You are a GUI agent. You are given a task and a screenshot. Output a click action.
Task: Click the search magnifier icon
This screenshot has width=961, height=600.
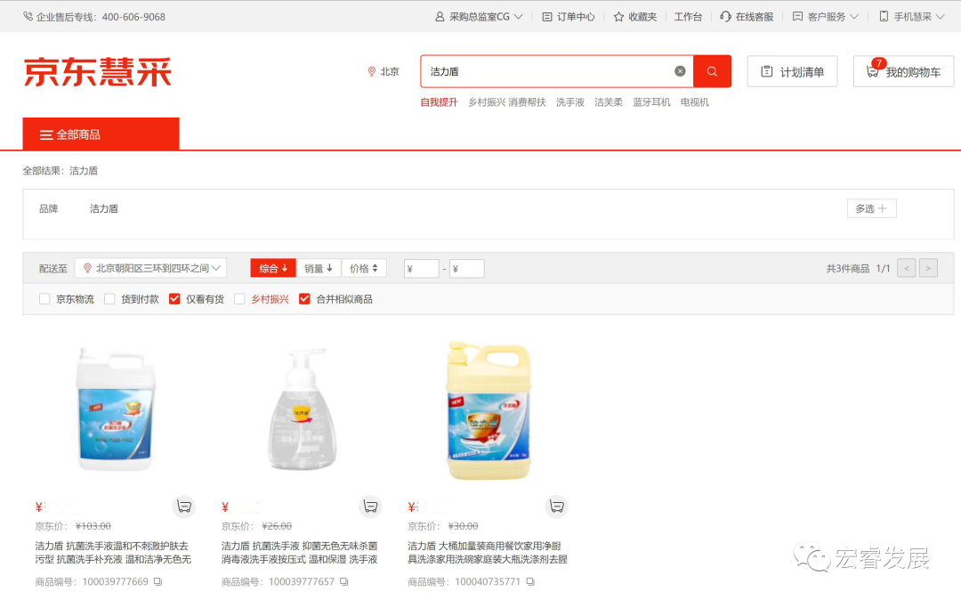click(712, 70)
